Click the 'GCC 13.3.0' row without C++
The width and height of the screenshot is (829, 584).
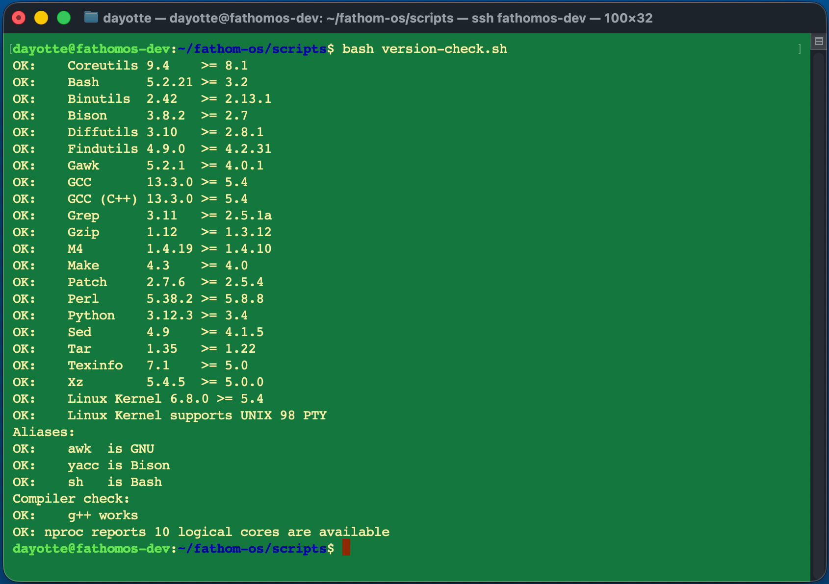130,182
